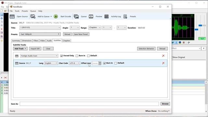Open the Lang English dropdown
This screenshot has height=117, width=208.
(51, 63)
